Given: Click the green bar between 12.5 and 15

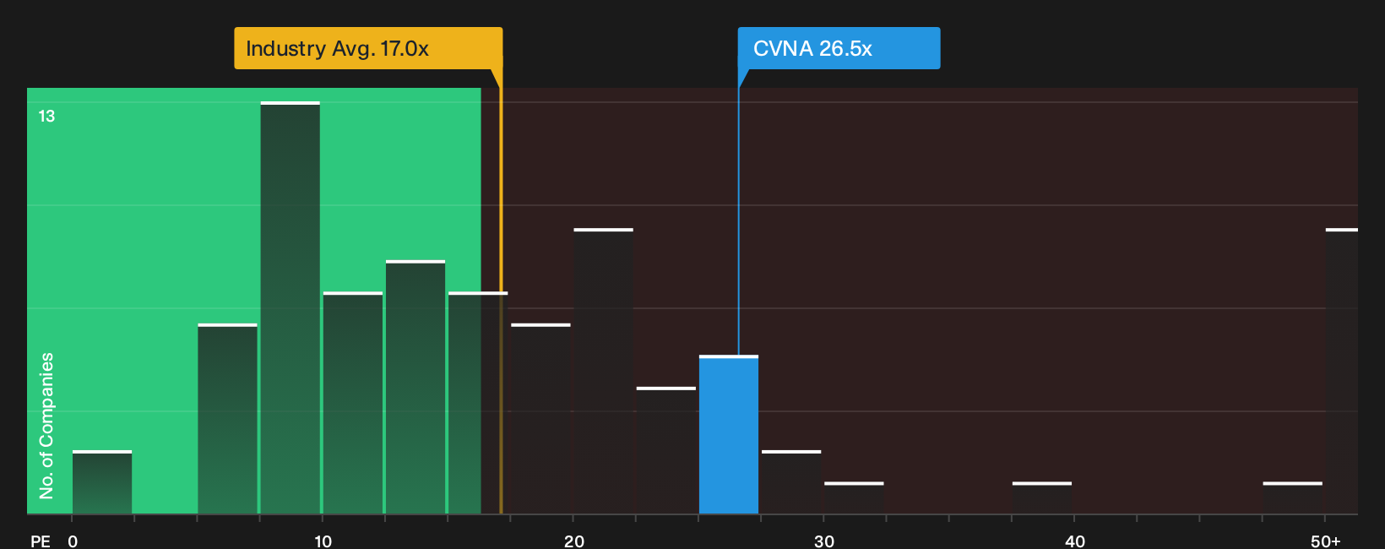Looking at the screenshot, I should pyautogui.click(x=415, y=388).
